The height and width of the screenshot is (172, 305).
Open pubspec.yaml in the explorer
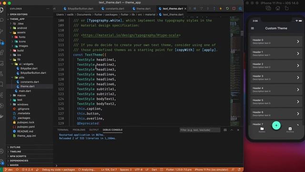(26, 127)
